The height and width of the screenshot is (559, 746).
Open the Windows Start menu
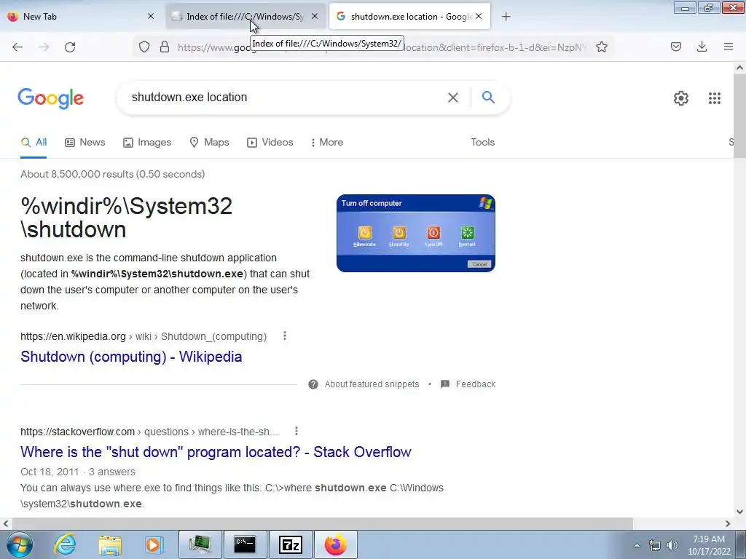[20, 544]
